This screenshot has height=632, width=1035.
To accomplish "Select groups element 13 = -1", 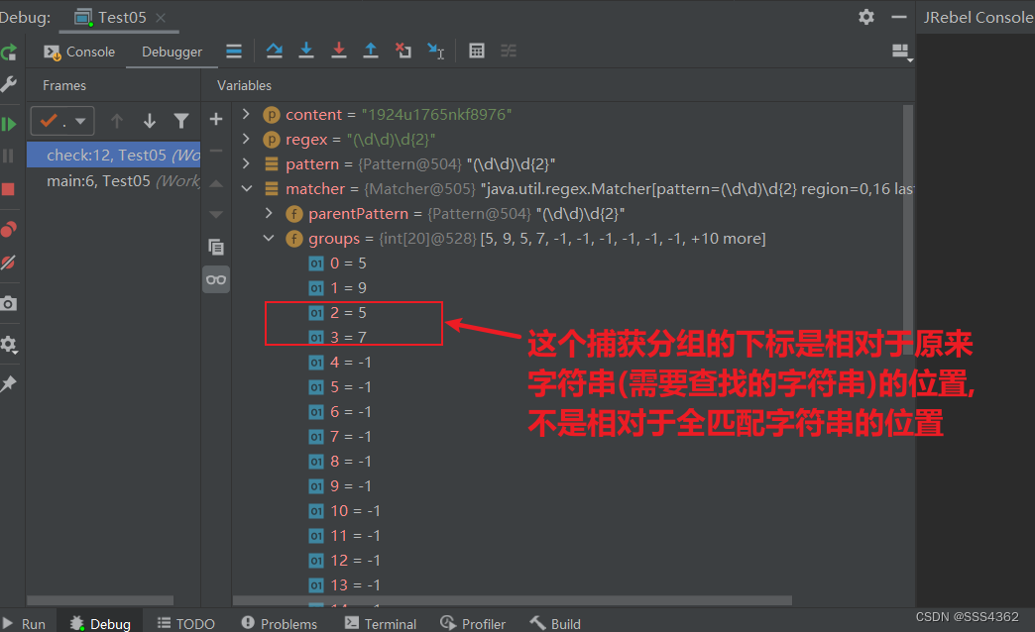I will (345, 585).
